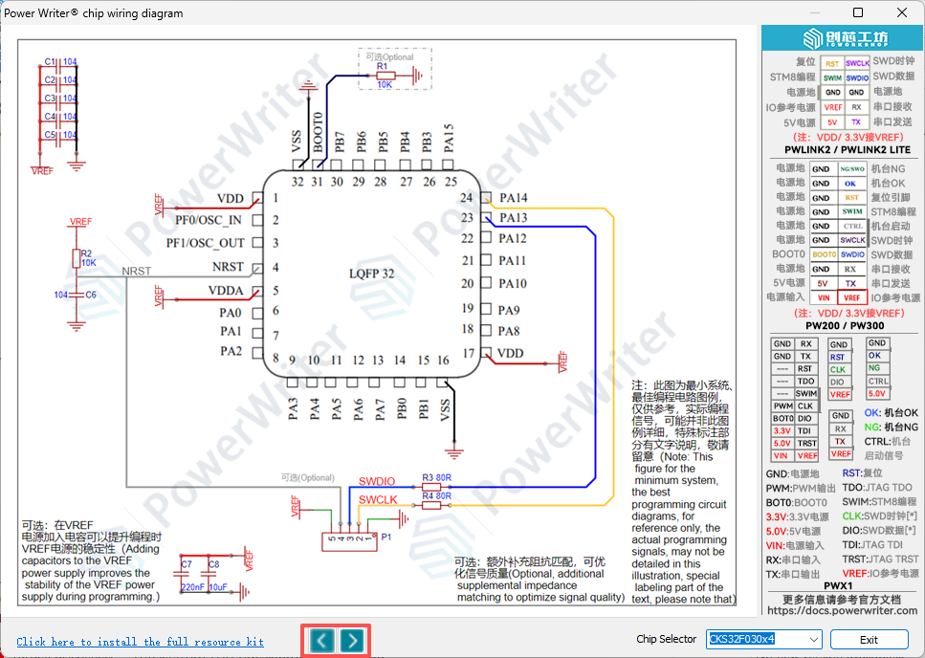Viewport: 925px width, 658px height.
Task: Click the P1 connector label
Action: [386, 537]
